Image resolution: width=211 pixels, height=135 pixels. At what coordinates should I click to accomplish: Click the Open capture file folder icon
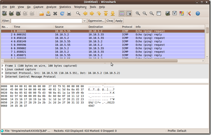pos(41,13)
